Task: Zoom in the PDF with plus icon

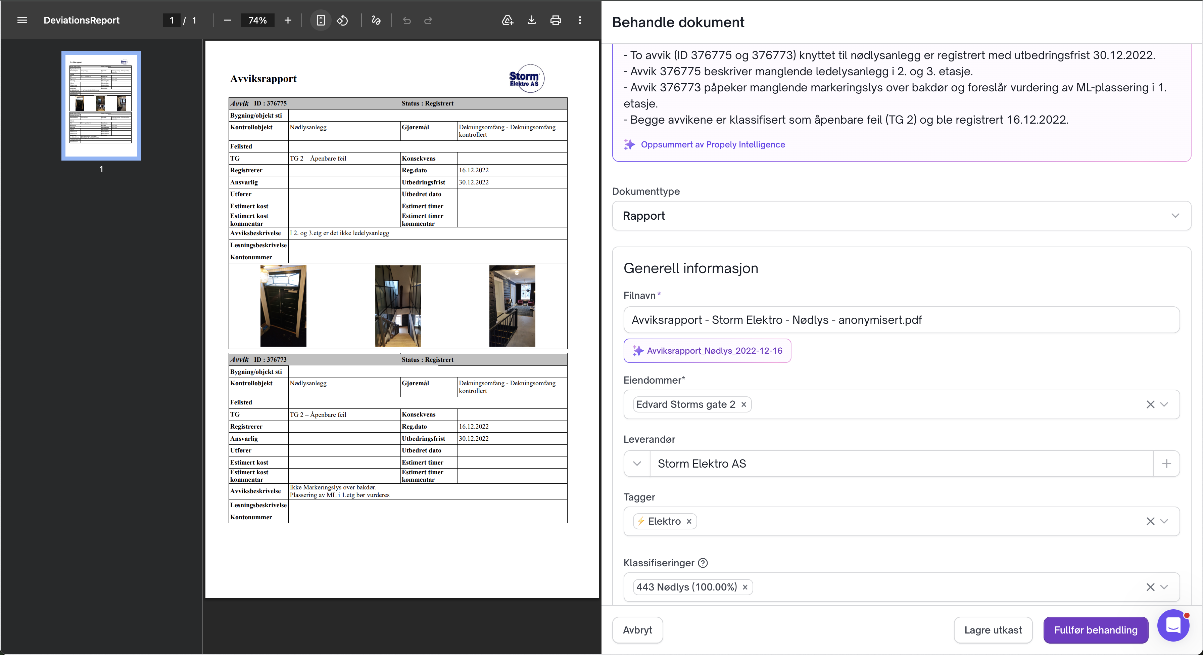Action: (288, 20)
